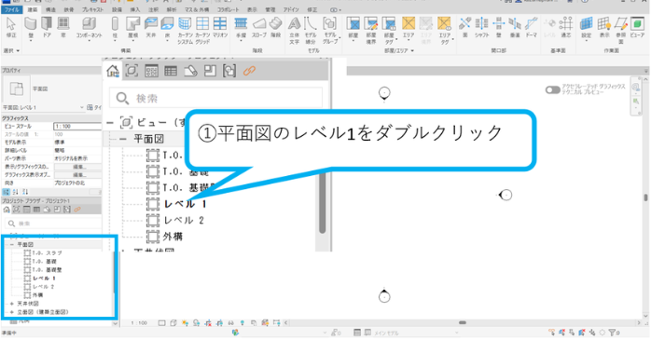This screenshot has width=651, height=340.
Task: Click 検索 field in small left browser
Action: 53,224
